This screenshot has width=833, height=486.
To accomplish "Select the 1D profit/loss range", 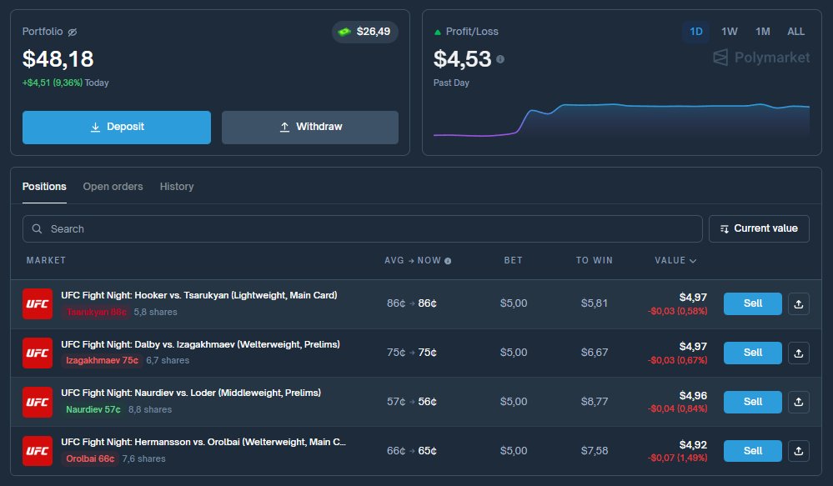I will [x=696, y=32].
